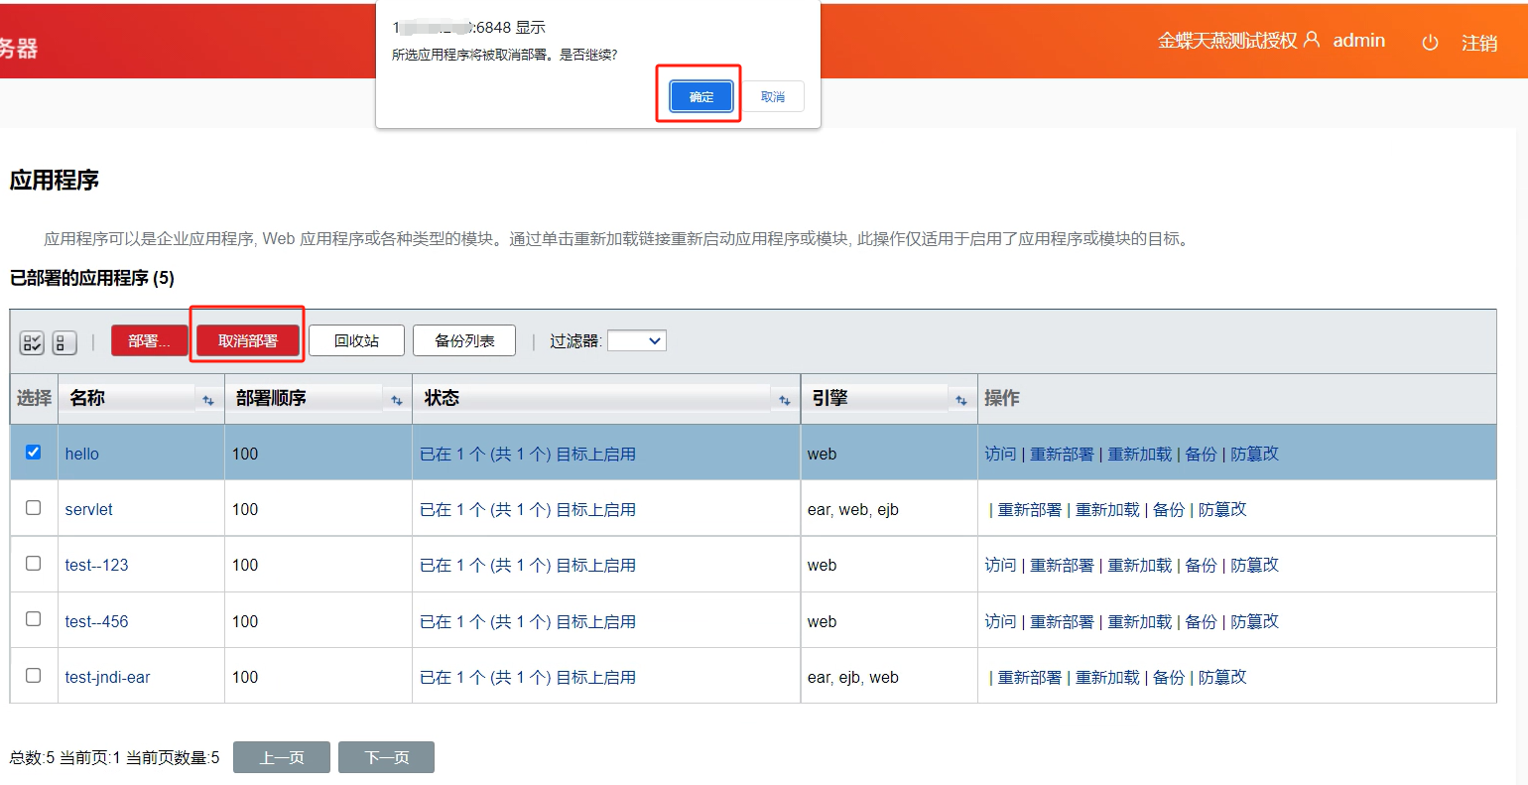Click 备份 for the test--123 application
Screen dimensions: 1528x785
1202,565
